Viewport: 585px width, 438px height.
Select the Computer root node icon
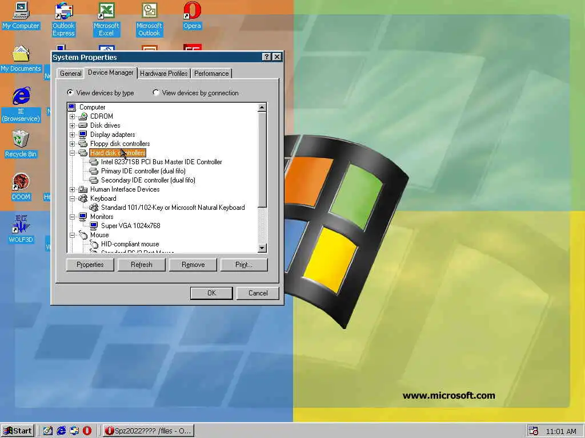(72, 107)
